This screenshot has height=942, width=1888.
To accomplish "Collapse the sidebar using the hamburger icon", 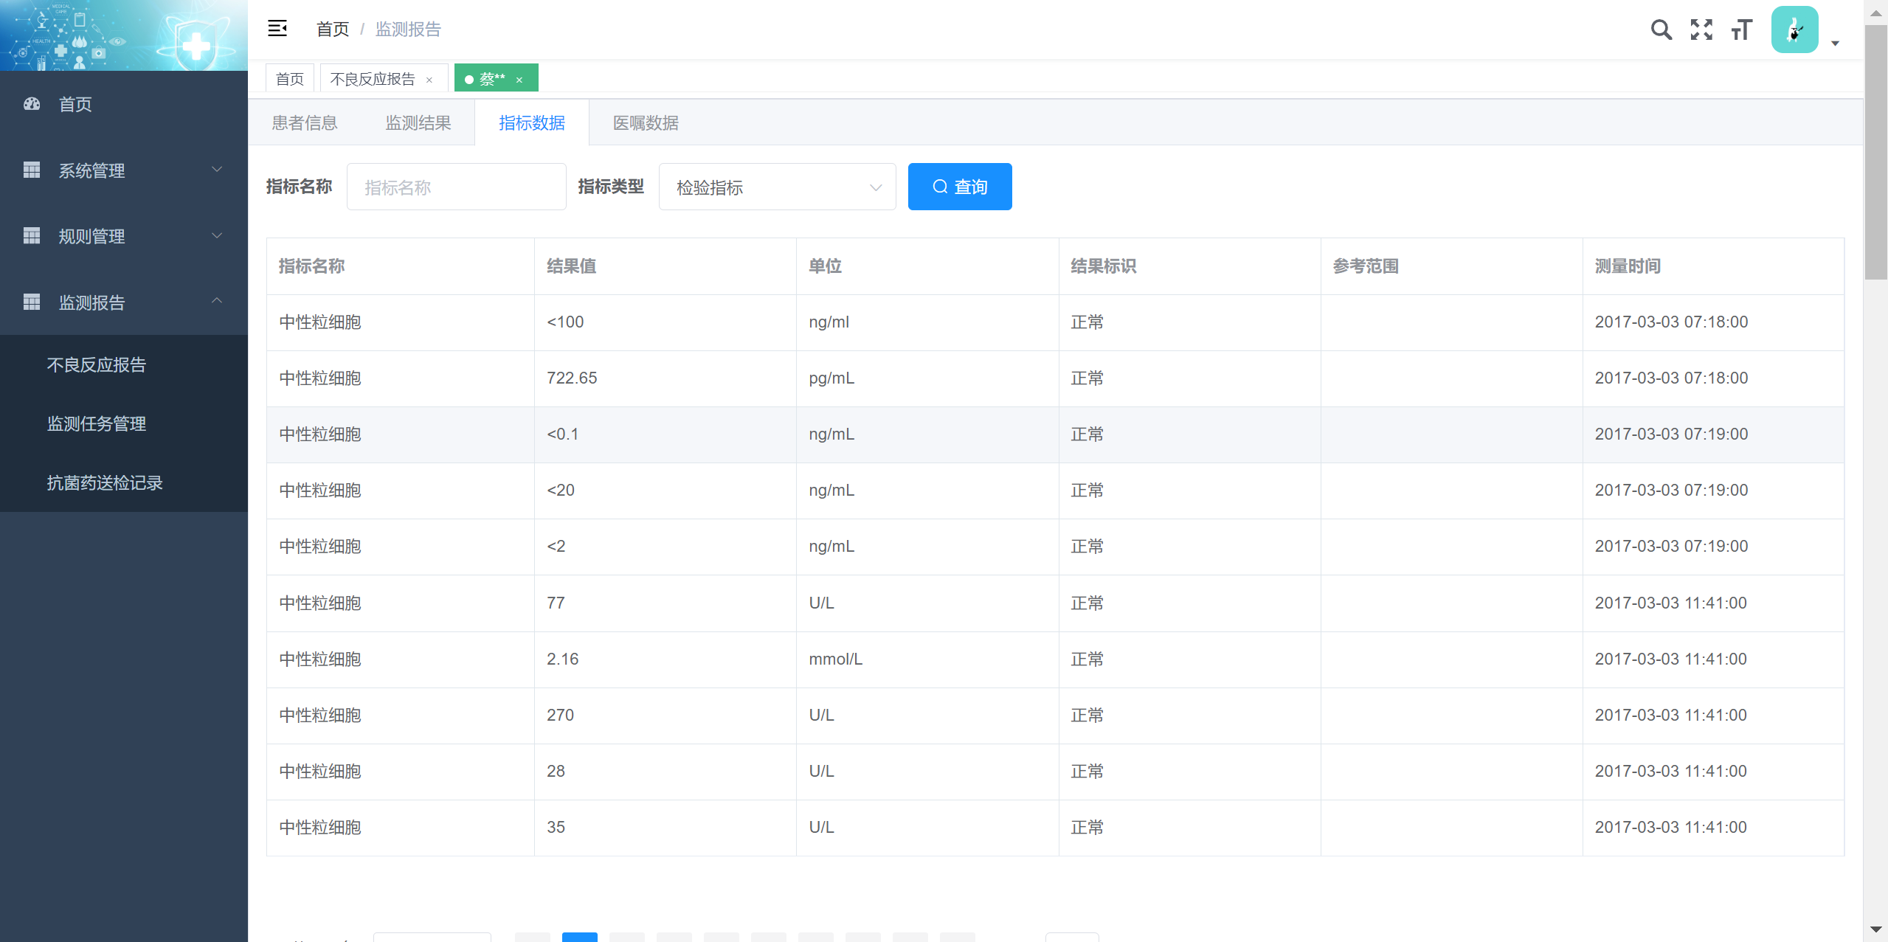I will (278, 29).
